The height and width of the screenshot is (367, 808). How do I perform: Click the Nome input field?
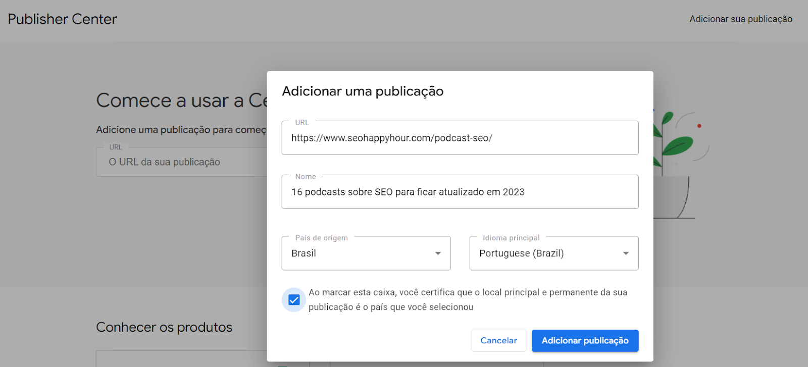tap(460, 192)
